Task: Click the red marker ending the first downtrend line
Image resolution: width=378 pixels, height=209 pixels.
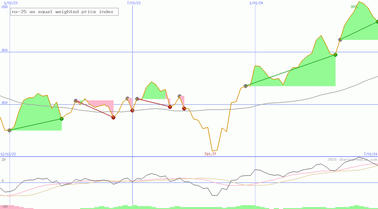Action: click(113, 117)
